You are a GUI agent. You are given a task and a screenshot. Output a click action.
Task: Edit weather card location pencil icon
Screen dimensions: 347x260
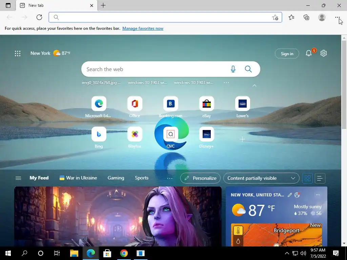pyautogui.click(x=289, y=195)
